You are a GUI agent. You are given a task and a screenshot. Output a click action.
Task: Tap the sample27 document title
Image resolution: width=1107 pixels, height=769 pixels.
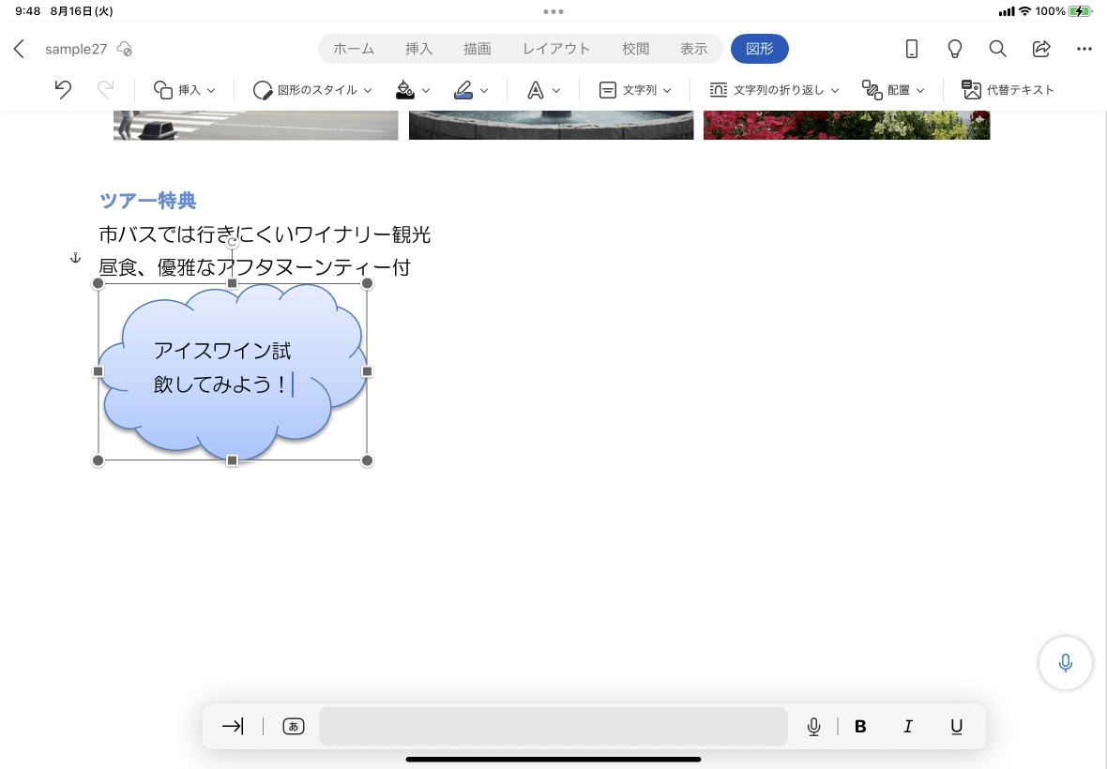(76, 49)
